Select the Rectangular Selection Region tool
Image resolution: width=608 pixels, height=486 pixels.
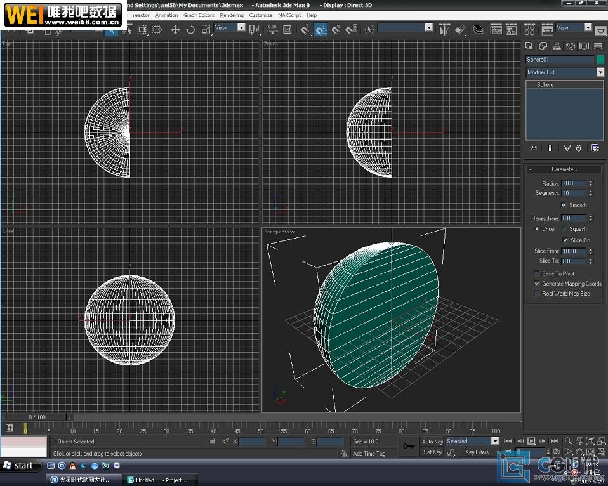tap(142, 30)
